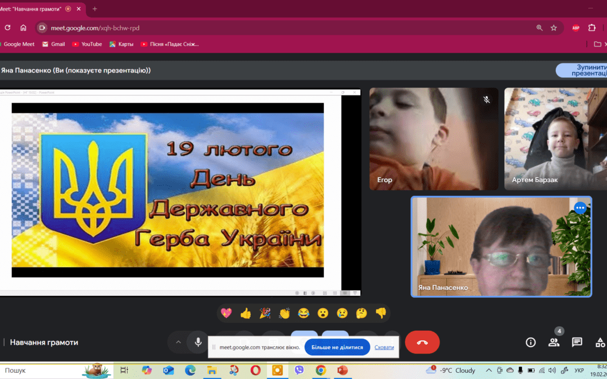Open Task View on the taskbar

click(x=124, y=371)
